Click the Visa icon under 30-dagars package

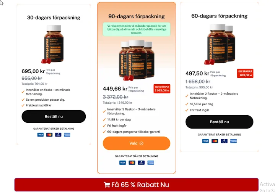[41, 135]
